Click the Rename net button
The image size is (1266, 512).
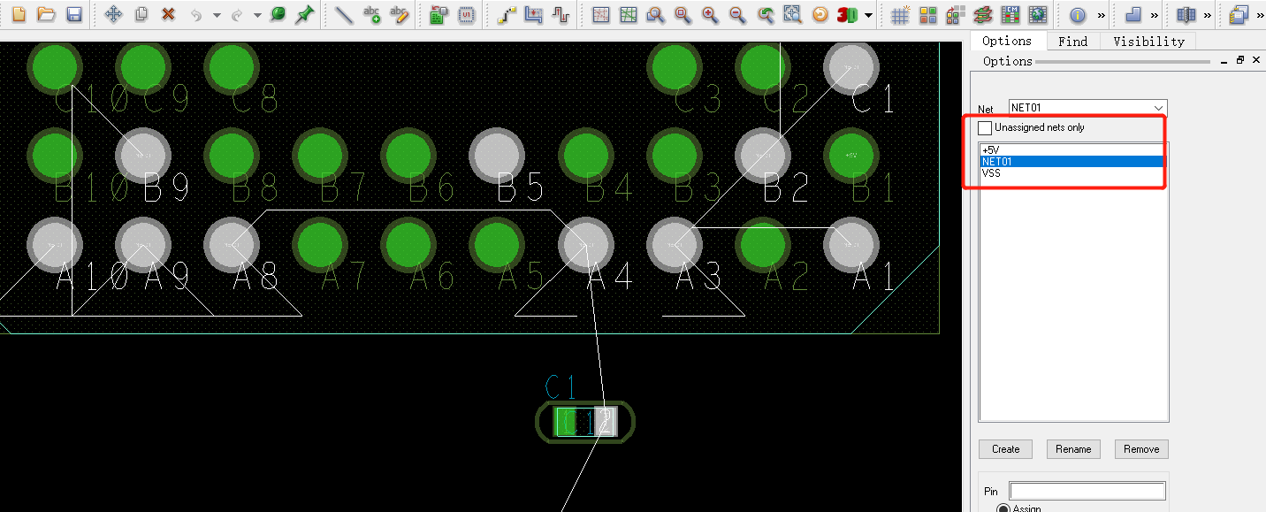tap(1073, 449)
